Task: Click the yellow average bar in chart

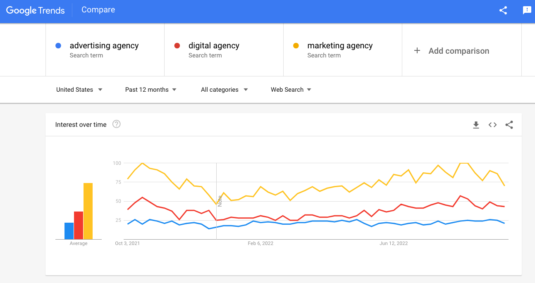Action: click(x=88, y=211)
